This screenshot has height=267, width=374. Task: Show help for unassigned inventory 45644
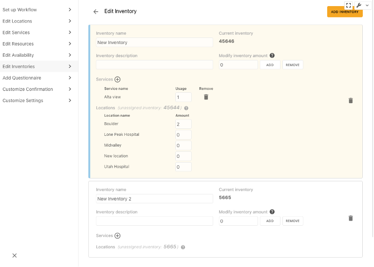click(186, 108)
